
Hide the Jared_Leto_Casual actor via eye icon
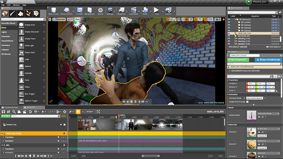229,33
